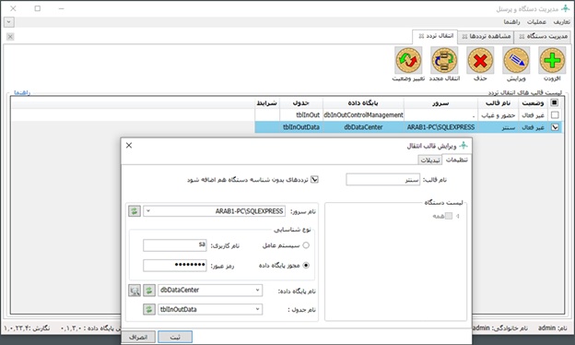Viewport: 575px width, 345px height.
Task: Click the tblInOutData cell in selected table row
Action: coord(301,127)
